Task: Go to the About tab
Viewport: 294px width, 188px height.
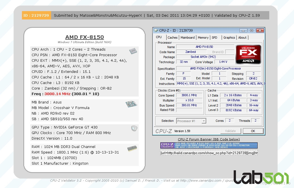Action: [x=242, y=38]
